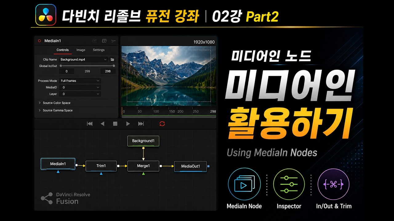The width and height of the screenshot is (394, 221).
Task: Stop playback with the square button
Action: (x=115, y=124)
